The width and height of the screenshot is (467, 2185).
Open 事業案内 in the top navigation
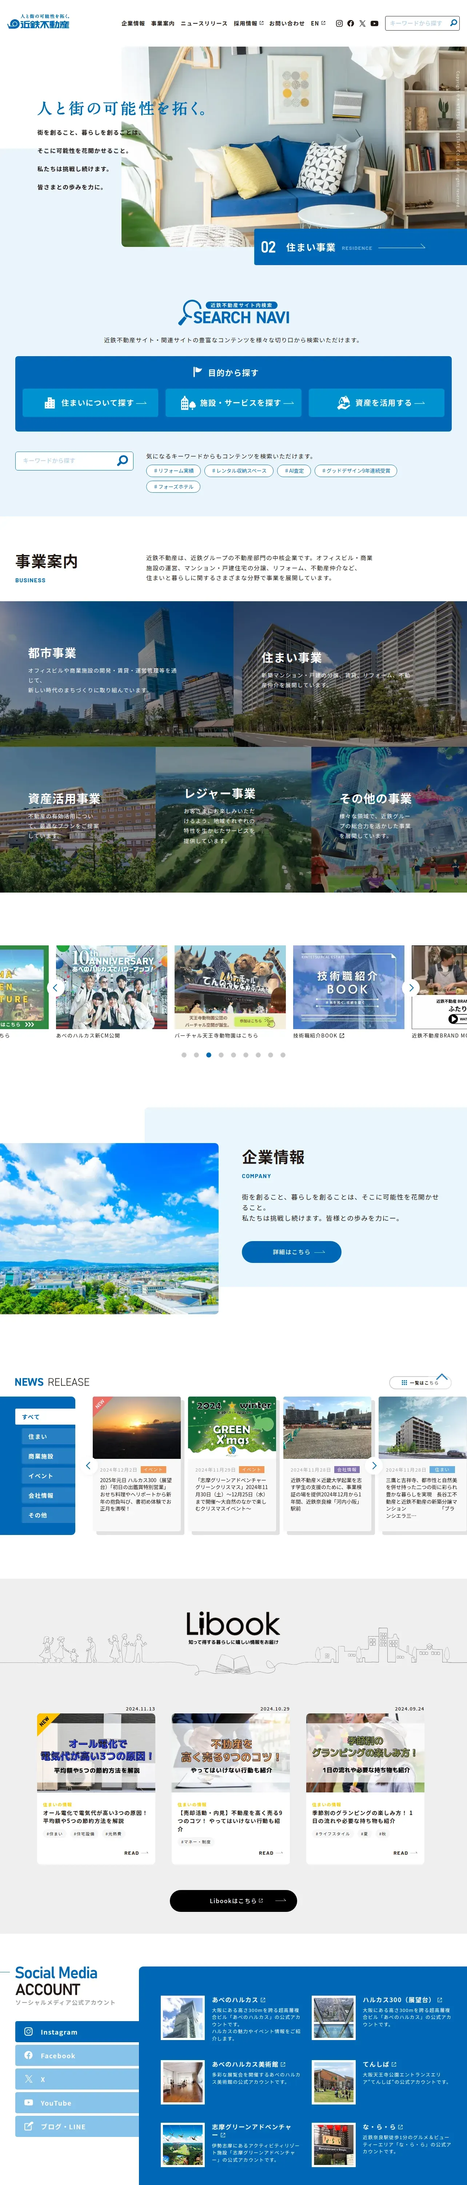click(x=163, y=24)
